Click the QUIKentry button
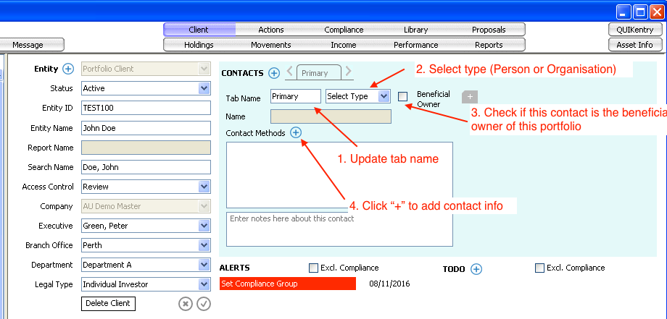The width and height of the screenshot is (667, 319). [634, 30]
